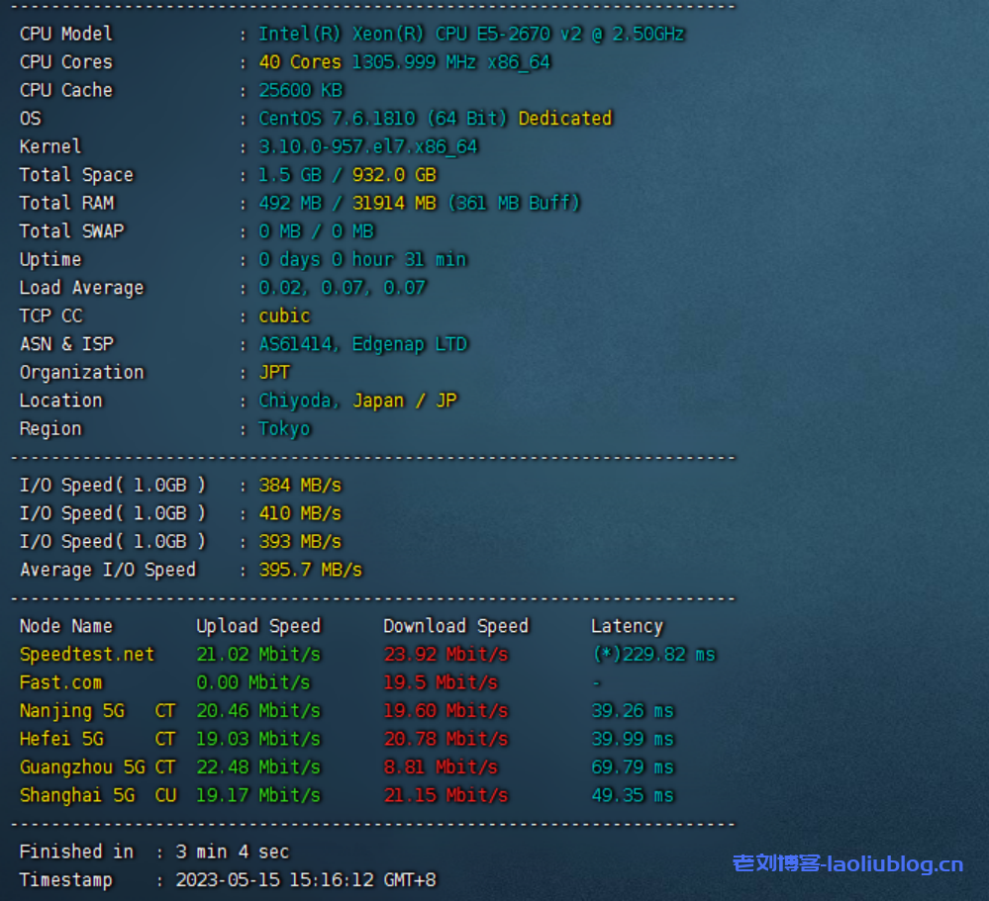989x901 pixels.
Task: Click Nanjing 5G download speed 19.60 Mbit/s
Action: [x=445, y=711]
